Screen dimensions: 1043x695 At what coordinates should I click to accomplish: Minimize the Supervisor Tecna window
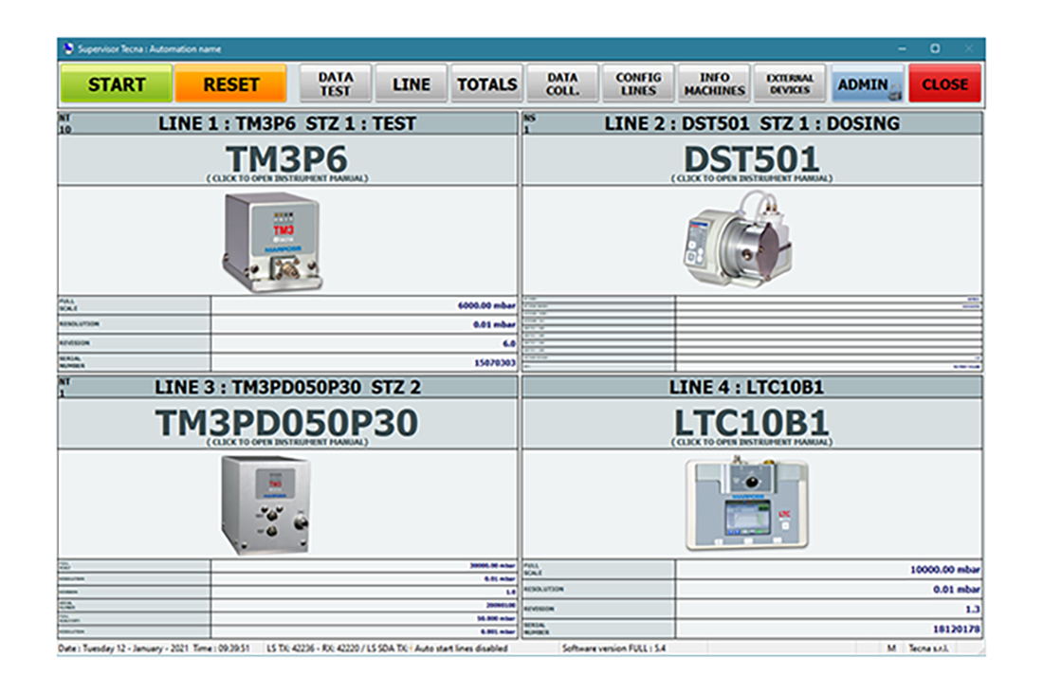pyautogui.click(x=902, y=48)
